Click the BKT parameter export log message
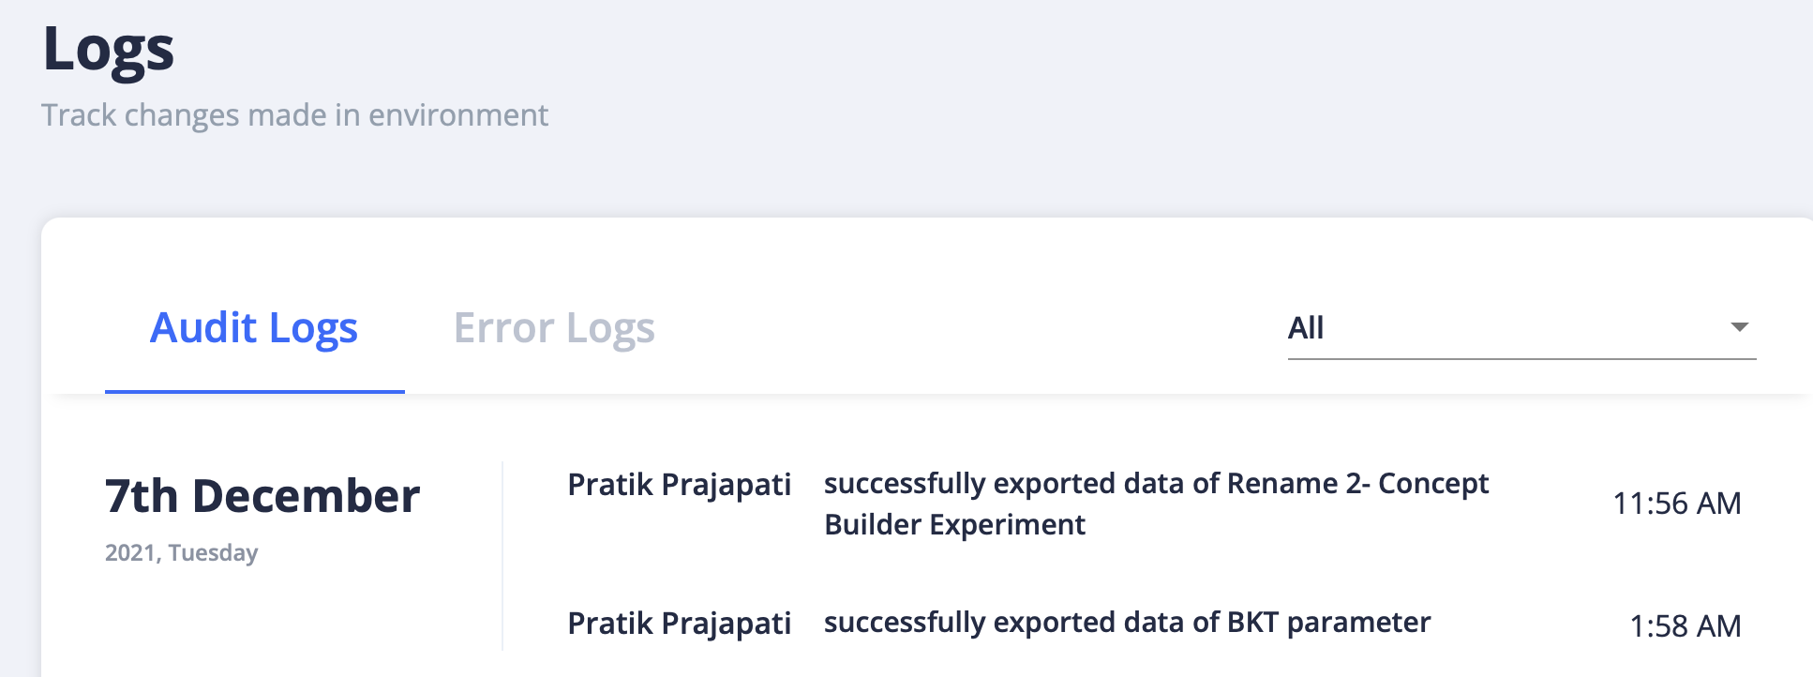Screen dimensions: 1813x677 click(1127, 622)
